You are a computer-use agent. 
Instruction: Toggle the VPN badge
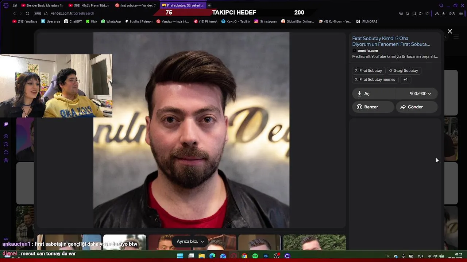[x=37, y=13]
